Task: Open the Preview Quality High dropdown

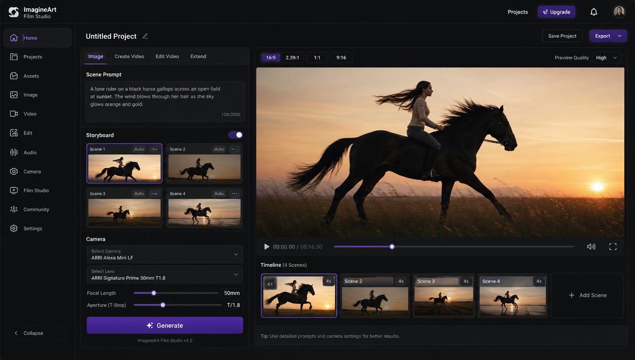Action: (x=606, y=57)
